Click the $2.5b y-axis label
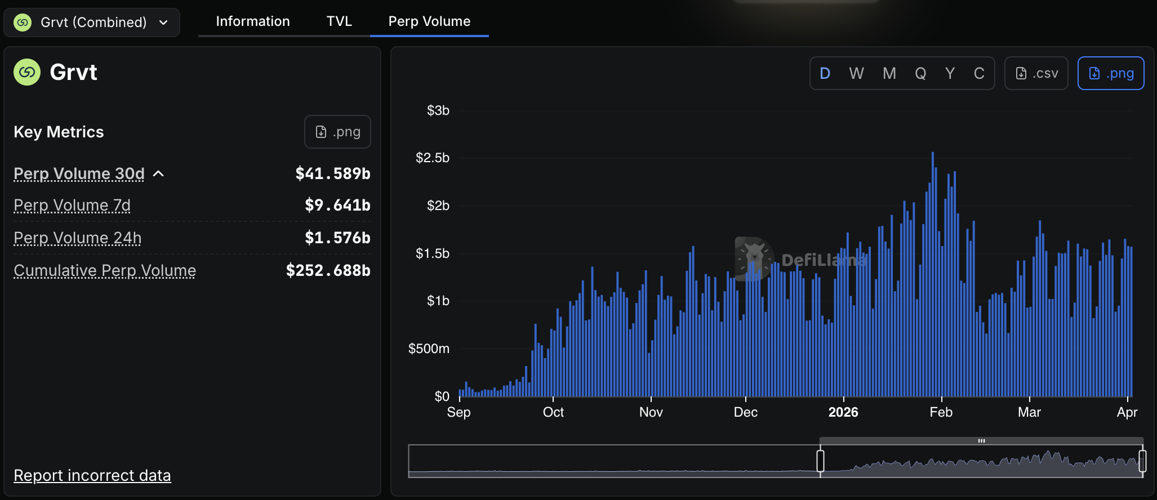 [433, 158]
